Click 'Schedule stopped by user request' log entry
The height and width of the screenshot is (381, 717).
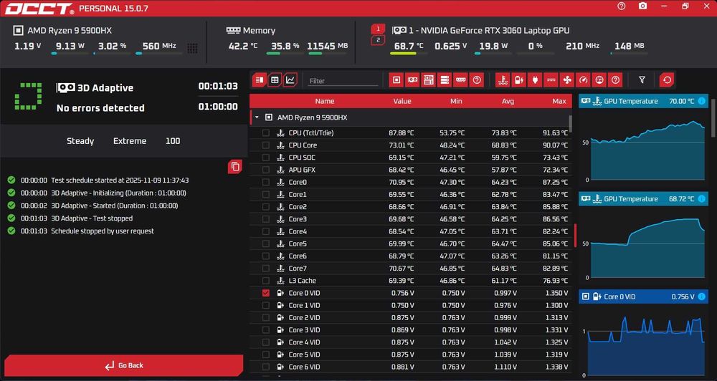103,231
